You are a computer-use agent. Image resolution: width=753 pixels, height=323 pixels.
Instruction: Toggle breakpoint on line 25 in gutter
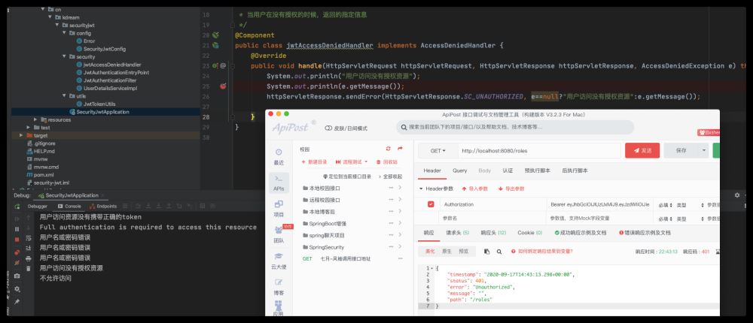click(223, 86)
